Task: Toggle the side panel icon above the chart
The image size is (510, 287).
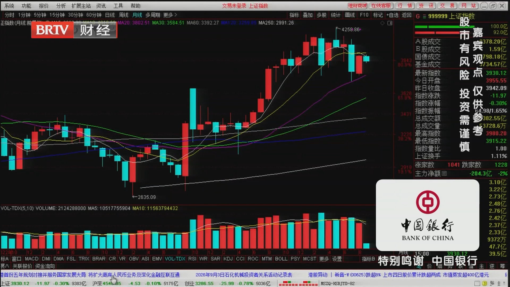Action: [390, 23]
